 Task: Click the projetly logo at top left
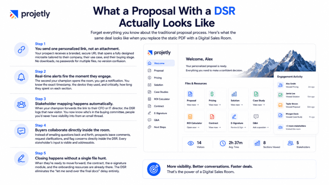tap(30, 14)
